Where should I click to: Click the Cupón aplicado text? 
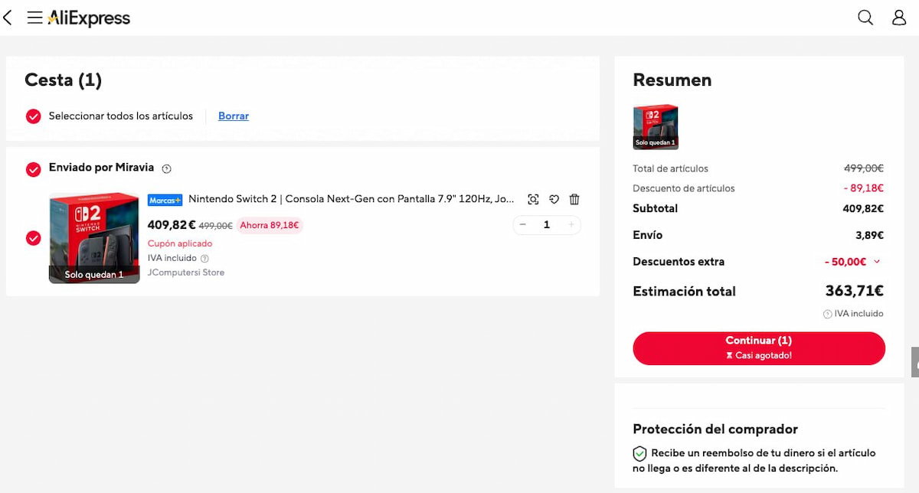click(180, 243)
